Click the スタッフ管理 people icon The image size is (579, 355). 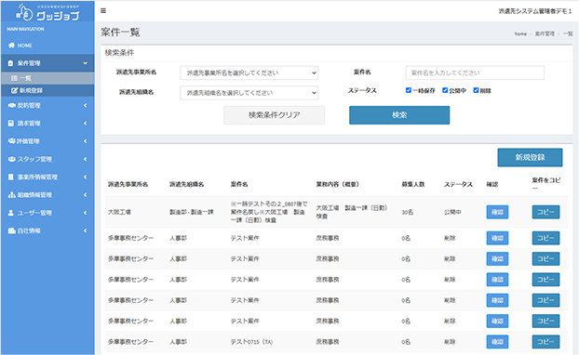pyautogui.click(x=11, y=159)
